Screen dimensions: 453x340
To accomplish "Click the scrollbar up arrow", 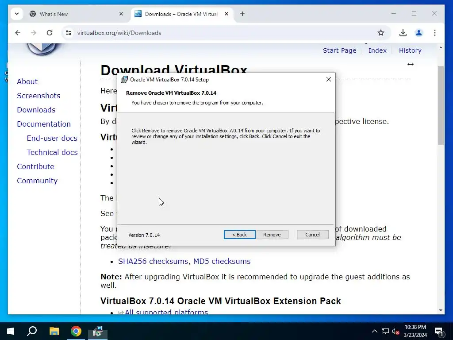I will tap(441, 47).
